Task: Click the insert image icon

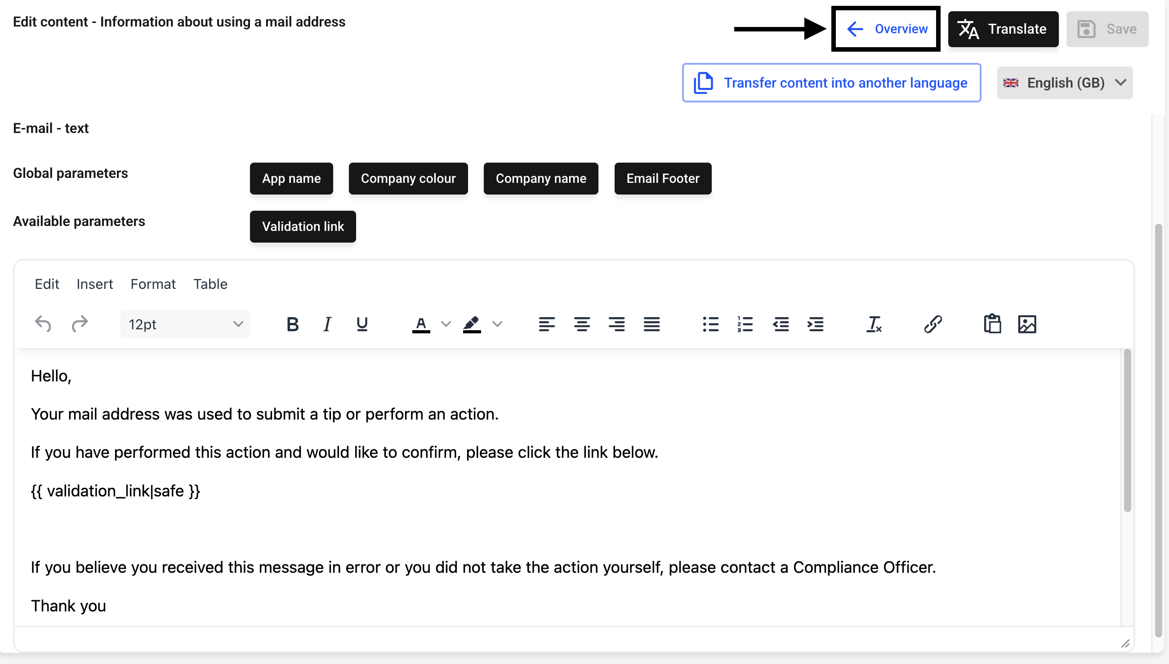Action: coord(1026,324)
